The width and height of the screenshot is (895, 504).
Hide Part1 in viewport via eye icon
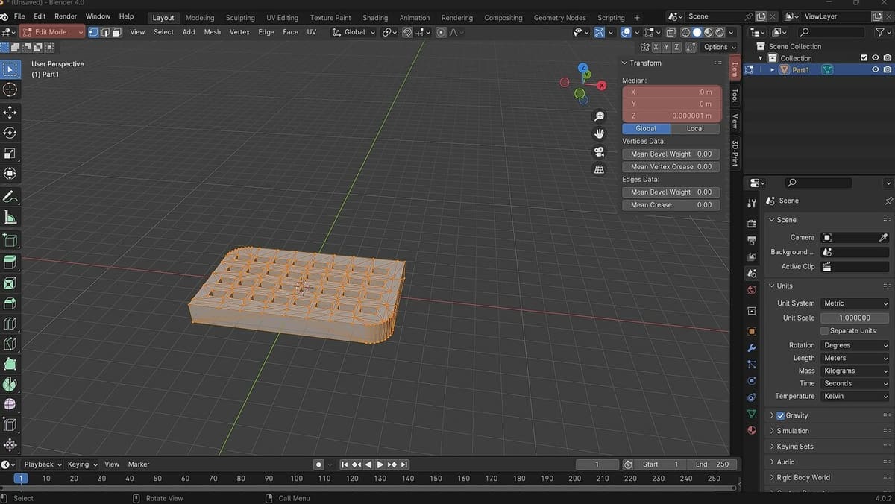pos(876,69)
